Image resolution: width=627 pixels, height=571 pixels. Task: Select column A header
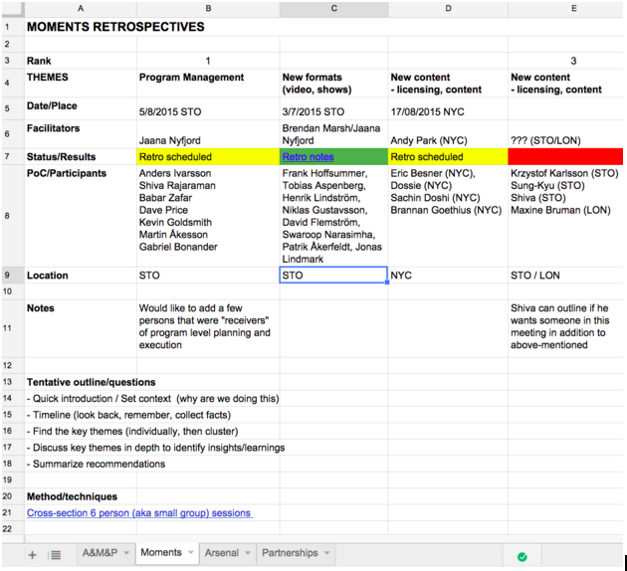(x=81, y=9)
